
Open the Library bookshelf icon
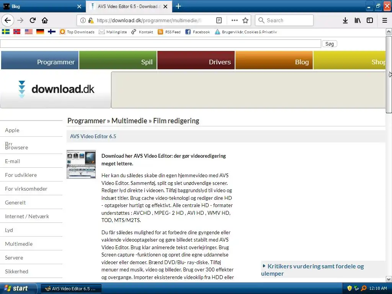pos(358,20)
